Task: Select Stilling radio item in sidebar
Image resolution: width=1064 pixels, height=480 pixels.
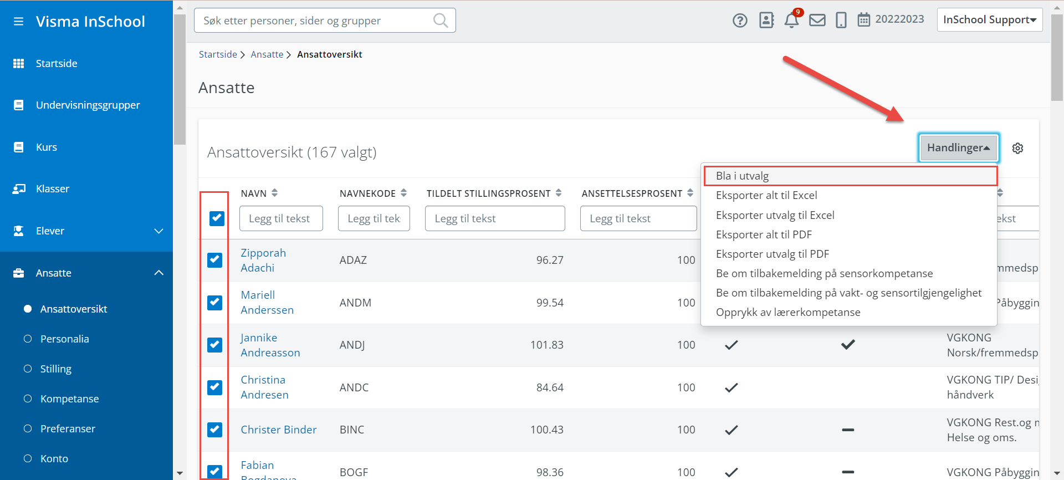Action: (x=28, y=369)
